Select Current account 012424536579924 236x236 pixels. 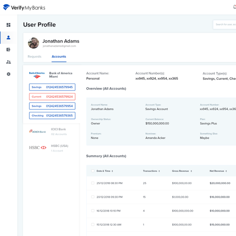(x=52, y=97)
